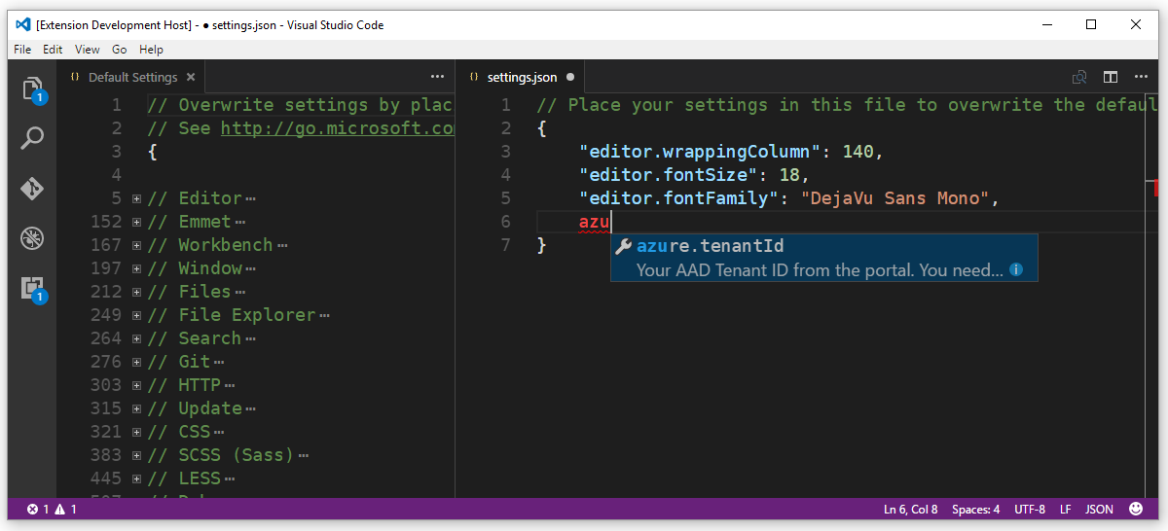Click line number 167 in Default Settings
This screenshot has width=1168, height=531.
105,245
